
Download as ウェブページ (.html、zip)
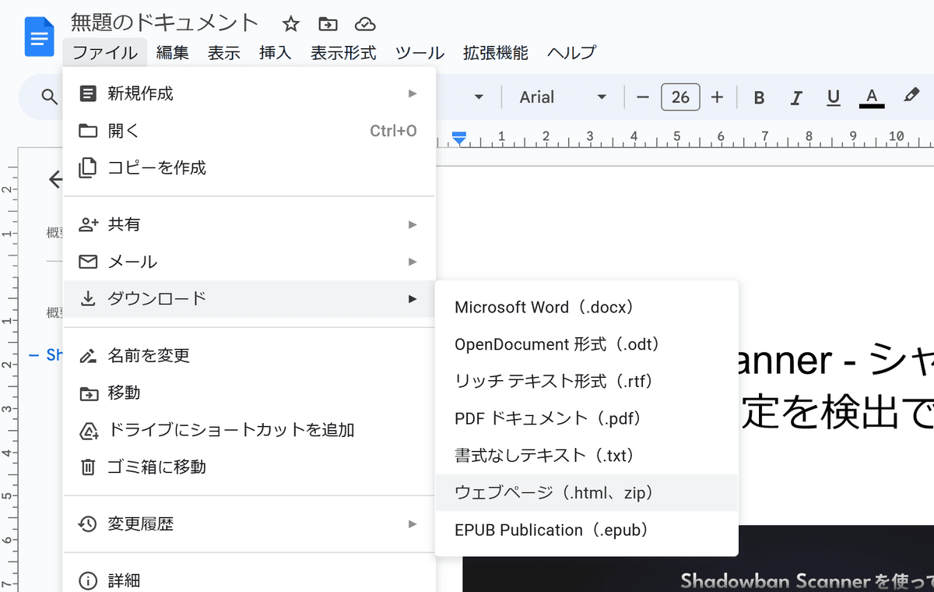[587, 492]
